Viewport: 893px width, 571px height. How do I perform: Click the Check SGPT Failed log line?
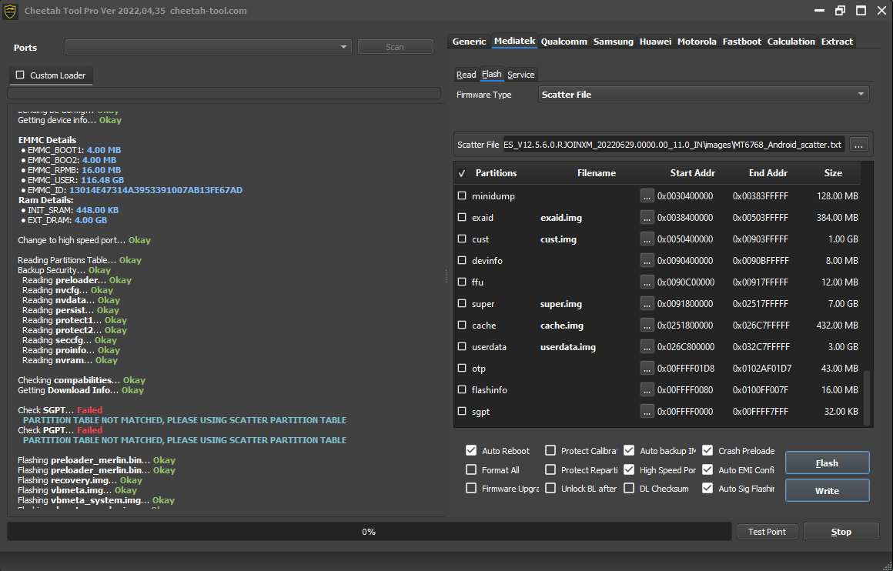(x=60, y=410)
